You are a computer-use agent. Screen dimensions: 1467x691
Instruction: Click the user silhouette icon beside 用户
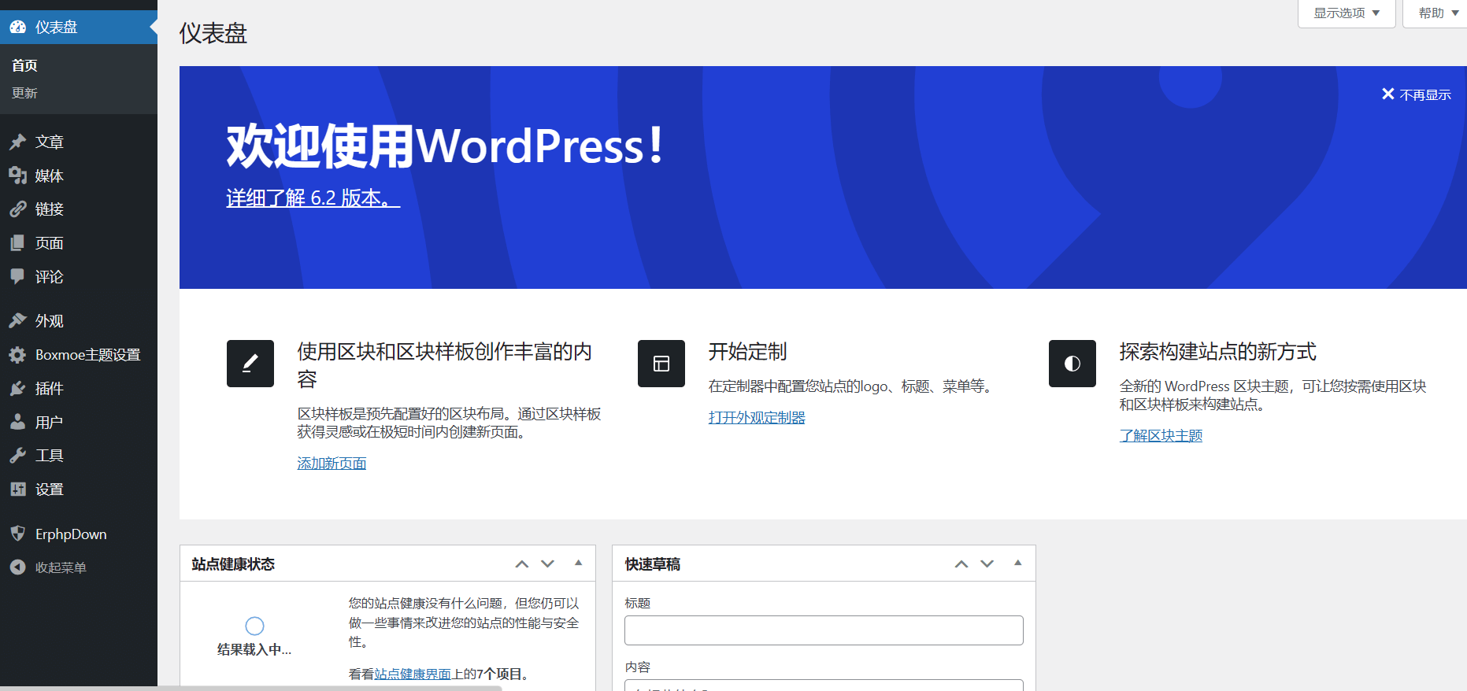click(18, 422)
